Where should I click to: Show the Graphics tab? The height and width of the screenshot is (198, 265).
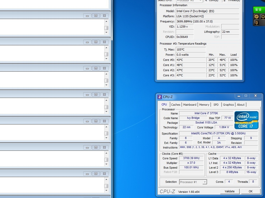tap(228, 105)
